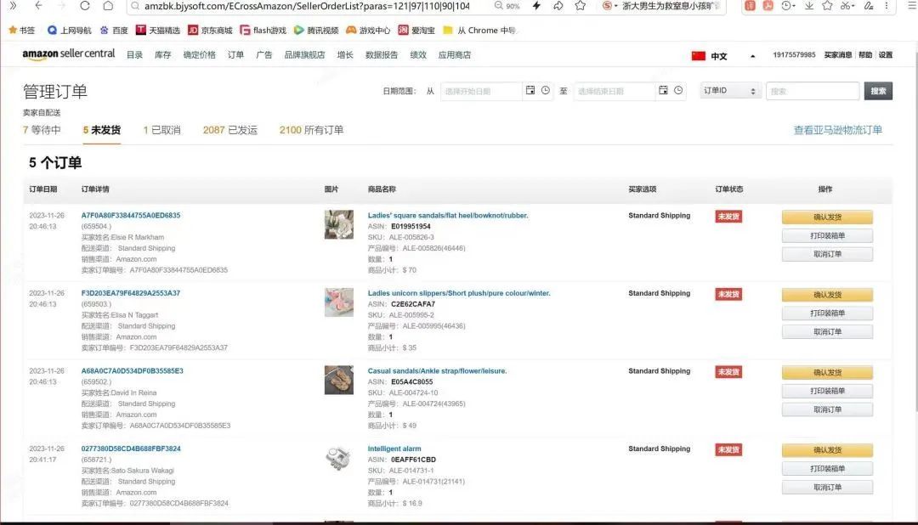Expand the account menu arrow
The width and height of the screenshot is (918, 525).
752,56
